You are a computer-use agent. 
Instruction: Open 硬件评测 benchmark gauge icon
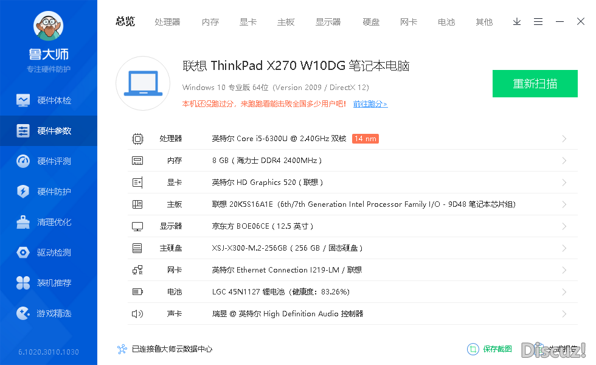(x=23, y=161)
